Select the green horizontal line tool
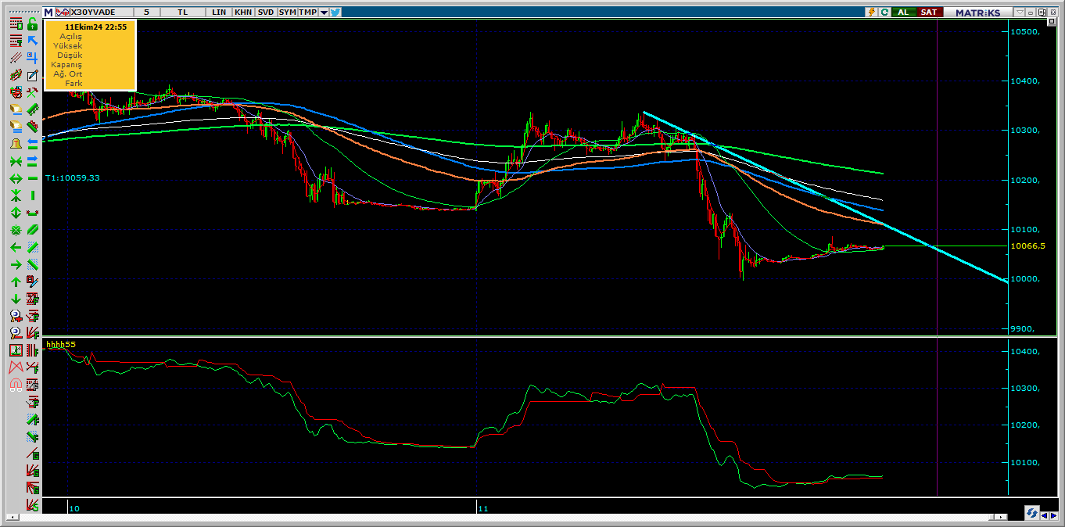This screenshot has height=527, width=1065. coord(32,178)
